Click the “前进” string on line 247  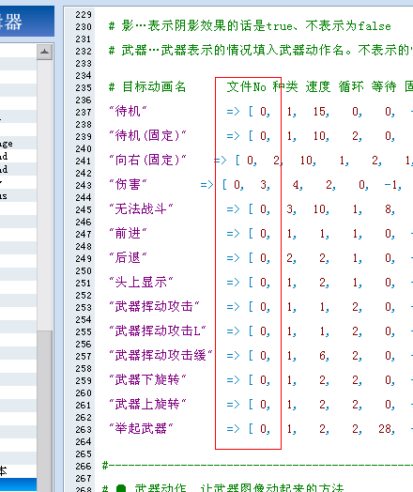(x=128, y=234)
